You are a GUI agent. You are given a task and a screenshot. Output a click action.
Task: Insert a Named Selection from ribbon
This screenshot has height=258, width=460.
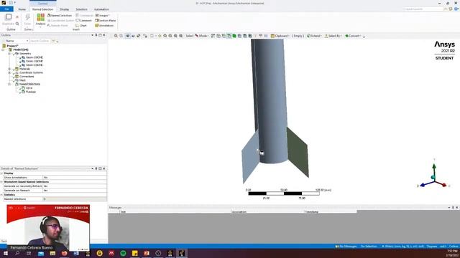click(60, 15)
